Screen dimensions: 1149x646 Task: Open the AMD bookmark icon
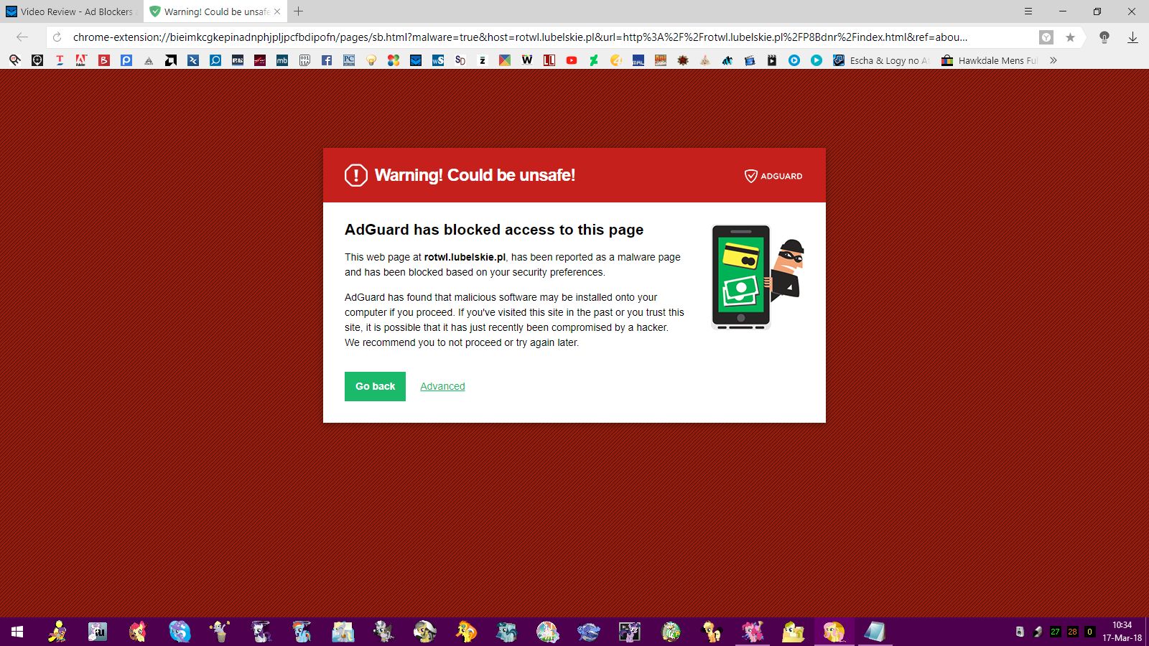coord(171,60)
